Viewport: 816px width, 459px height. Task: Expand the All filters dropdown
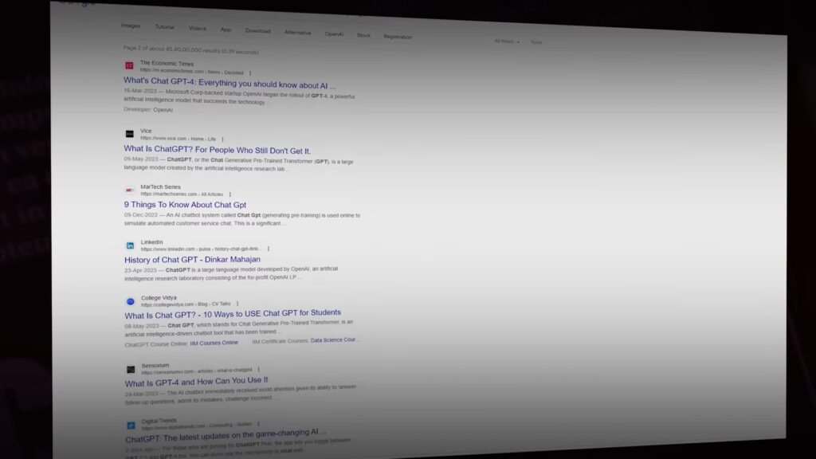506,41
